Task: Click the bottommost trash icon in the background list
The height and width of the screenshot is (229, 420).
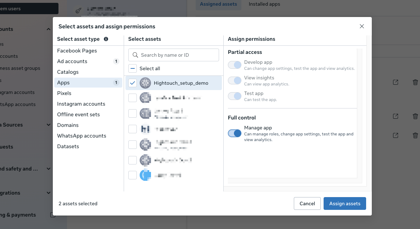Action: click(415, 135)
